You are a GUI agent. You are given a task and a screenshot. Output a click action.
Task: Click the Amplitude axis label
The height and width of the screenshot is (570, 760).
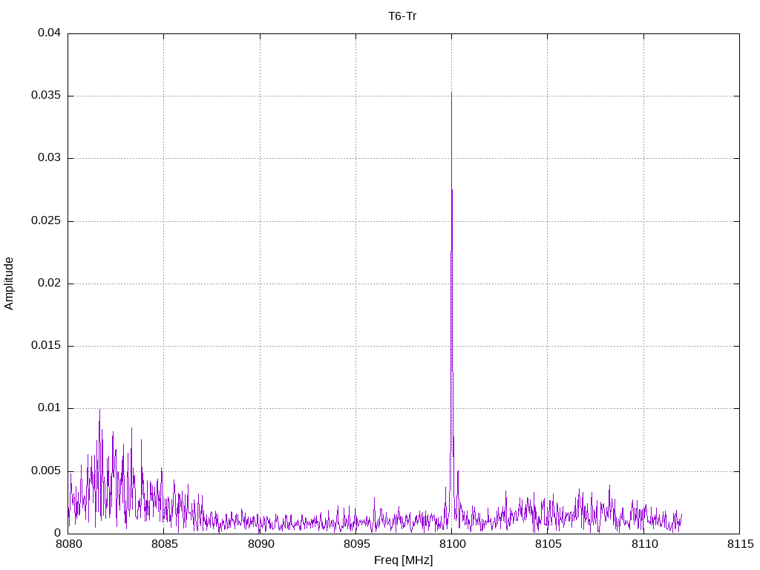tap(9, 284)
